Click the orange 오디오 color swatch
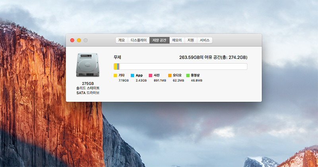This screenshot has width=318, height=167. pos(170,76)
